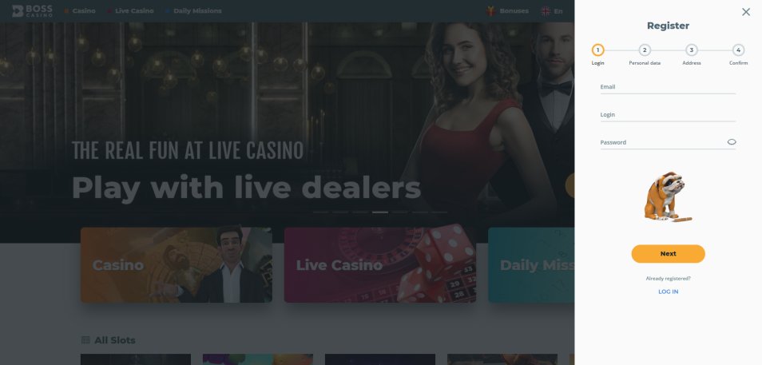Click the UK flag language icon
The height and width of the screenshot is (365, 762).
tap(546, 10)
